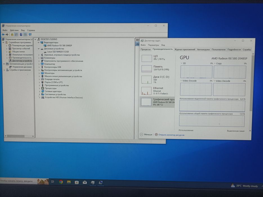
Task: Expand the Контроллеры USB device category
Action: (39, 67)
